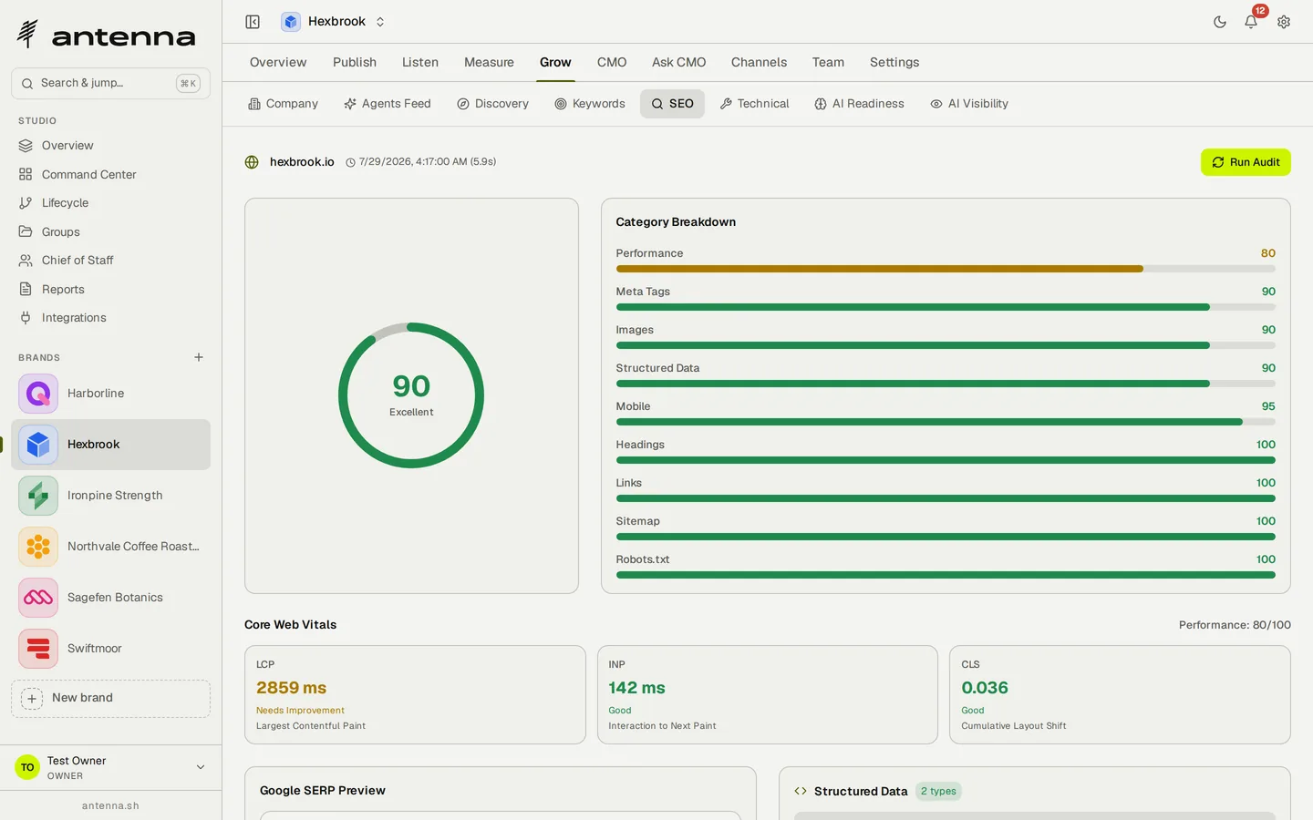Viewport: 1313px width, 820px height.
Task: Focus the Search & jump field
Action: coord(110,83)
